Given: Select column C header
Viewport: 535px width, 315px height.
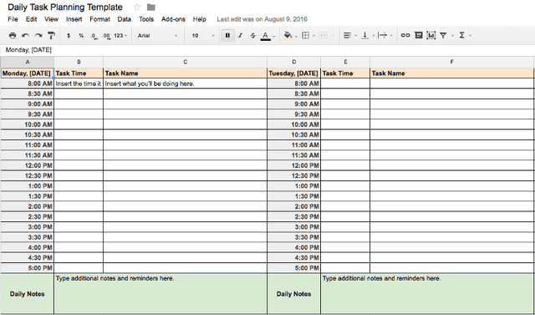Looking at the screenshot, I should [x=185, y=62].
